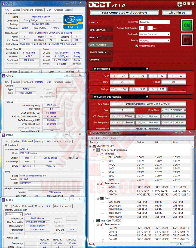Open the POWER SUPPLY tab in OCCT
This screenshot has width=196, height=248.
click(101, 52)
